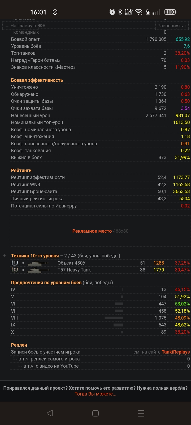The image size is (191, 425).
Task: Tap the Объект 430У tank silhouette icon
Action: (38, 263)
